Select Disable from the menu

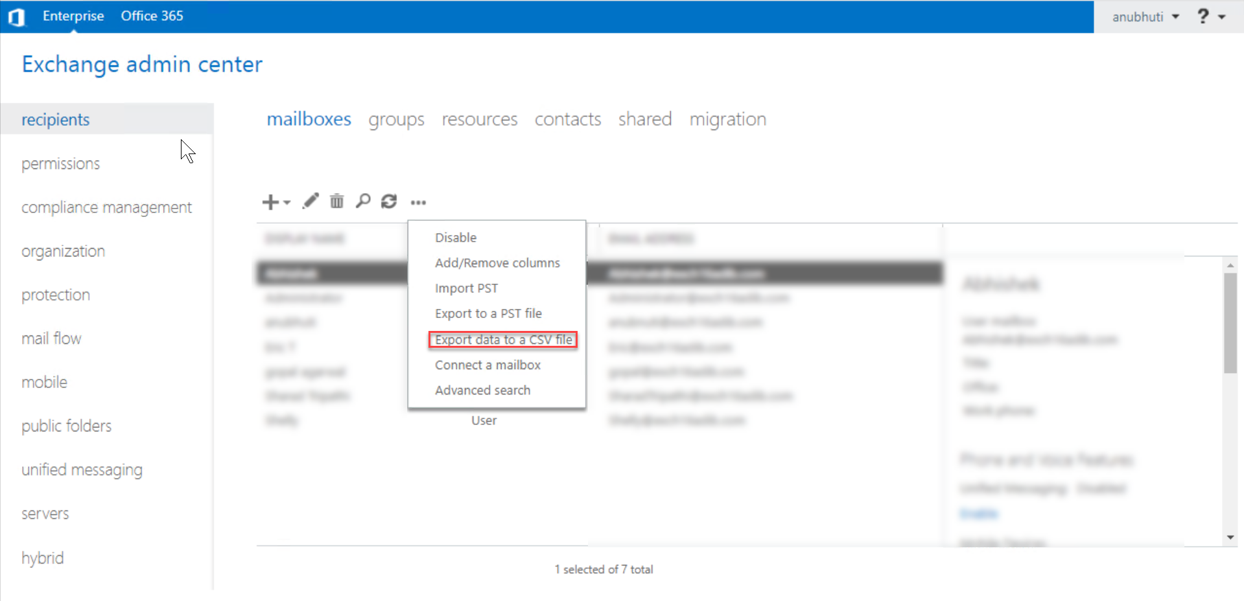pyautogui.click(x=456, y=238)
